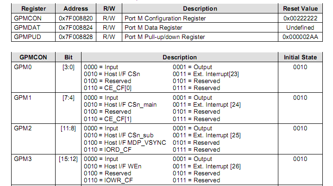Click the reset value 0x000002AA
This screenshot has width=333, height=186.
pyautogui.click(x=300, y=36)
